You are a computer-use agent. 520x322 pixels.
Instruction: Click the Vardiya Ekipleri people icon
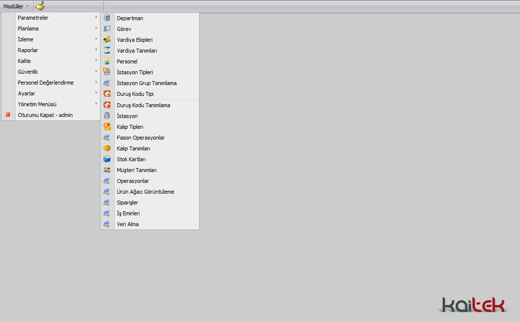107,40
